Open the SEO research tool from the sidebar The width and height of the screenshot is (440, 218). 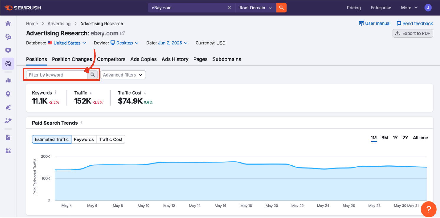click(x=8, y=37)
